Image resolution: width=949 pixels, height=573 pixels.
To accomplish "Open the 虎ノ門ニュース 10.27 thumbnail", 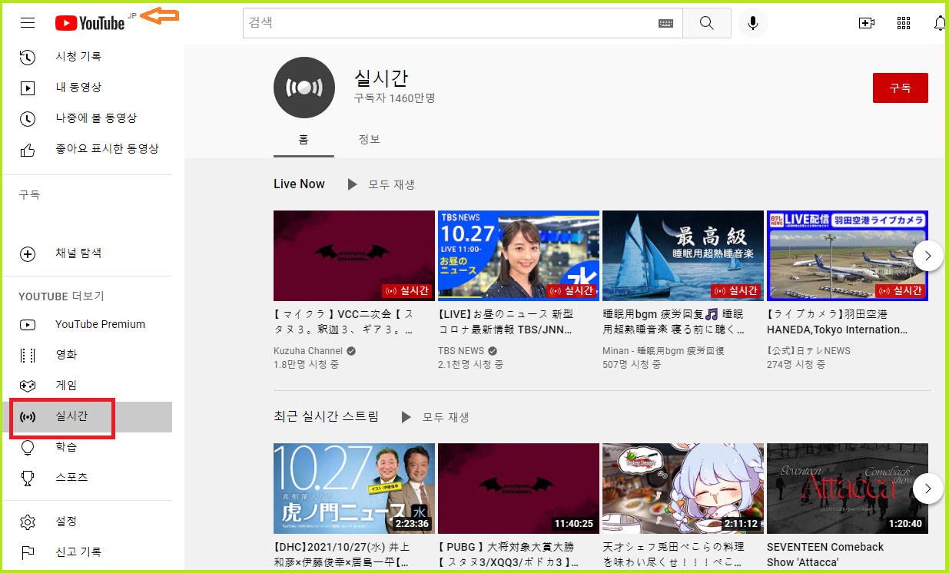I will click(354, 489).
